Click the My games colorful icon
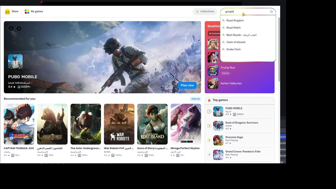The image size is (336, 189). tap(27, 12)
